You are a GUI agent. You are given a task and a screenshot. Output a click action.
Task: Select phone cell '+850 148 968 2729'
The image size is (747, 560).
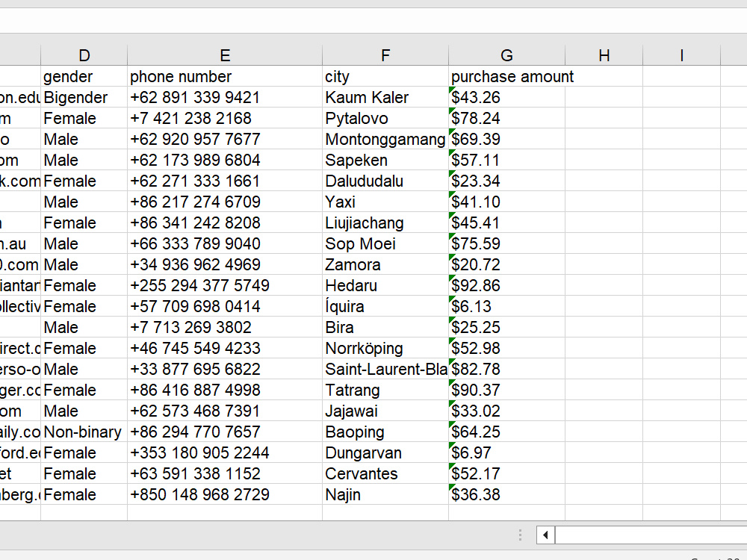point(225,494)
